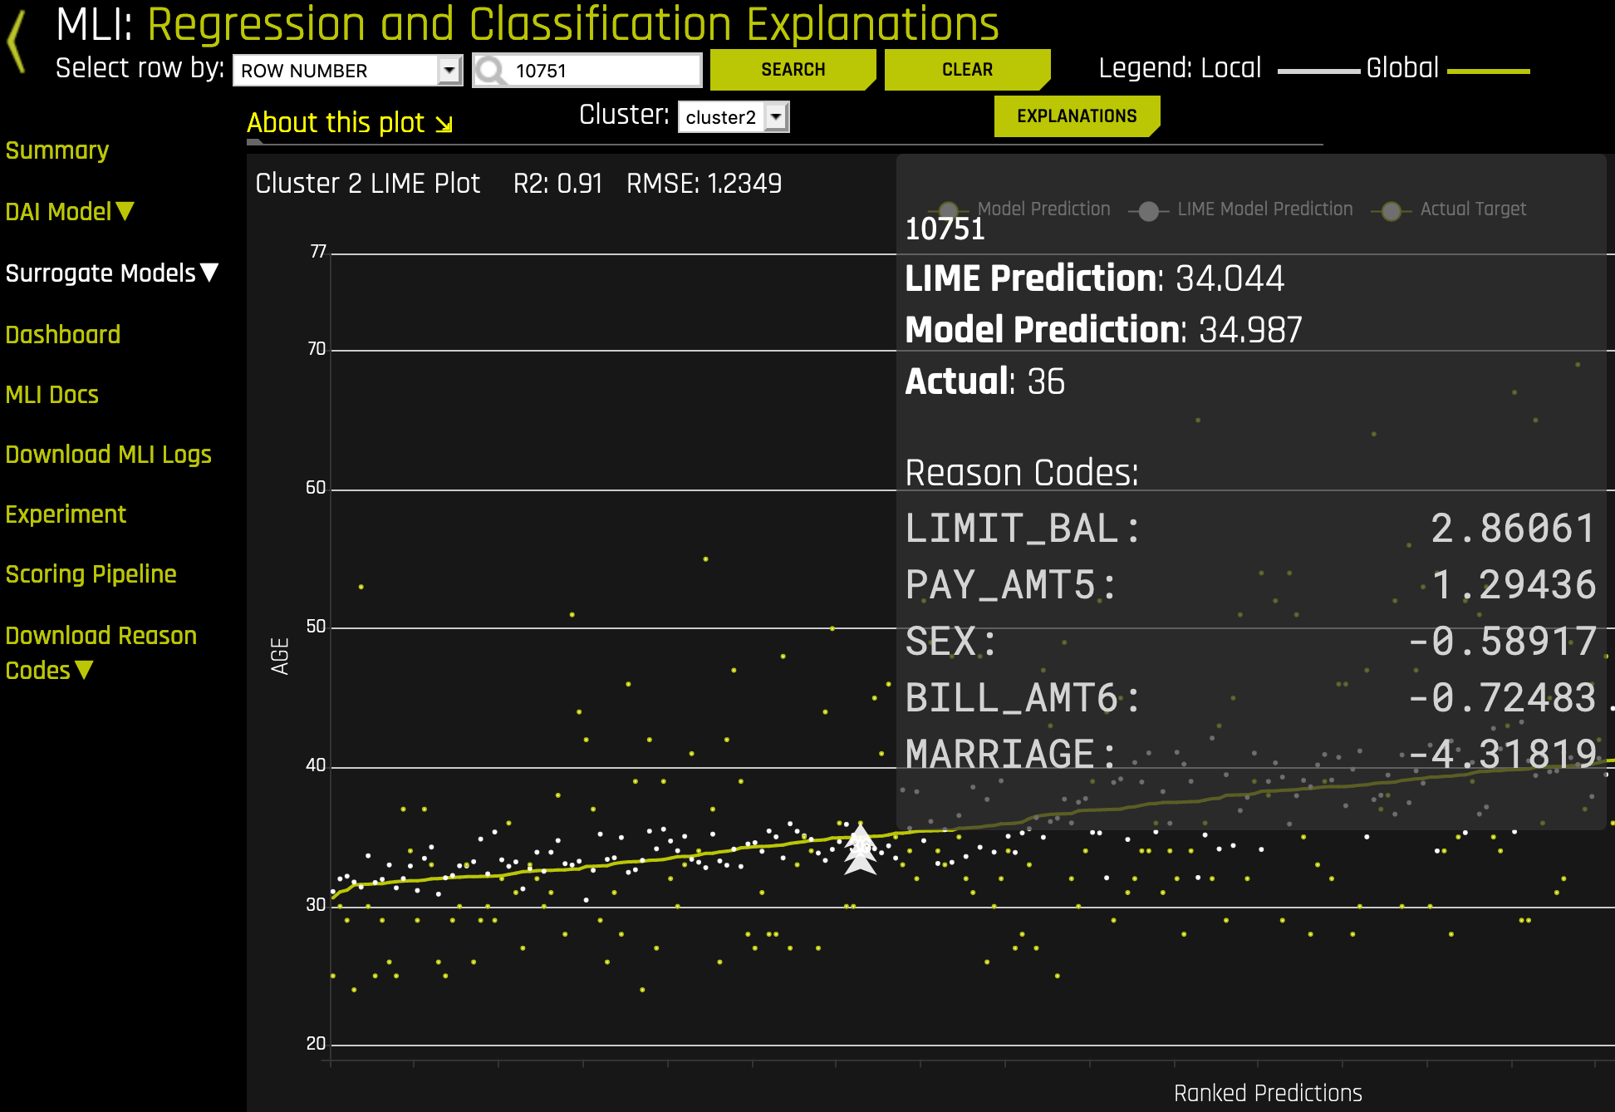Open the ROW NUMBER dropdown arrow

click(x=449, y=71)
